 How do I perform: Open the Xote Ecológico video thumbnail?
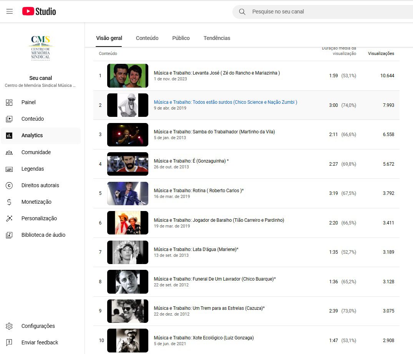click(x=128, y=341)
